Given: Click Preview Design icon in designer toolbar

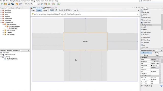Looking at the screenshot, I should coord(56,10).
